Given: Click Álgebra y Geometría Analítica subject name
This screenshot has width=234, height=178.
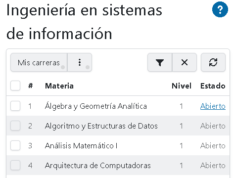Looking at the screenshot, I should pos(96,106).
